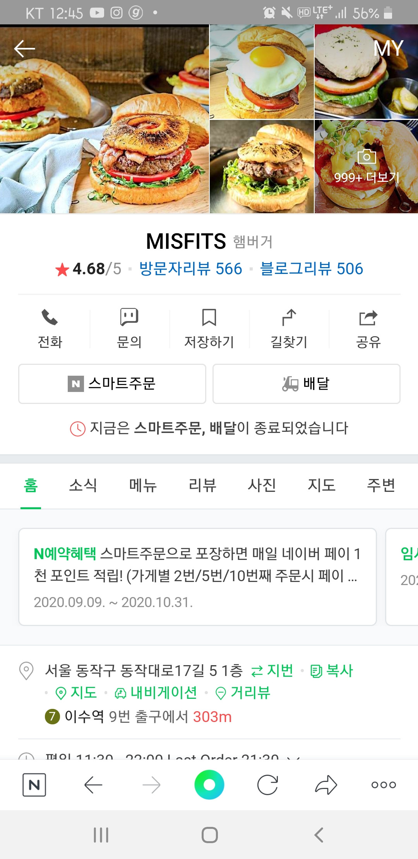Image resolution: width=418 pixels, height=859 pixels.
Task: Switch to the 리뷰 tab
Action: point(202,485)
